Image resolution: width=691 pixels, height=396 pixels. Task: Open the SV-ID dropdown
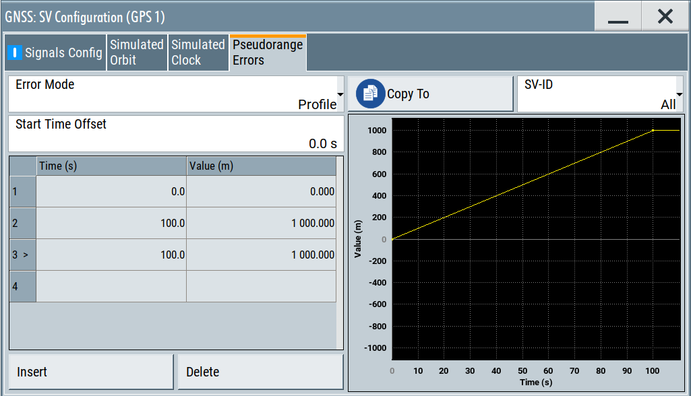click(600, 94)
